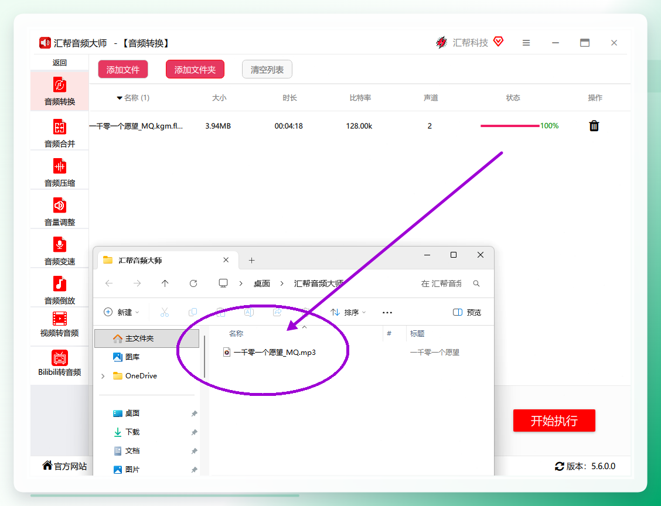Select 下载 in Explorer quick access

[146, 432]
